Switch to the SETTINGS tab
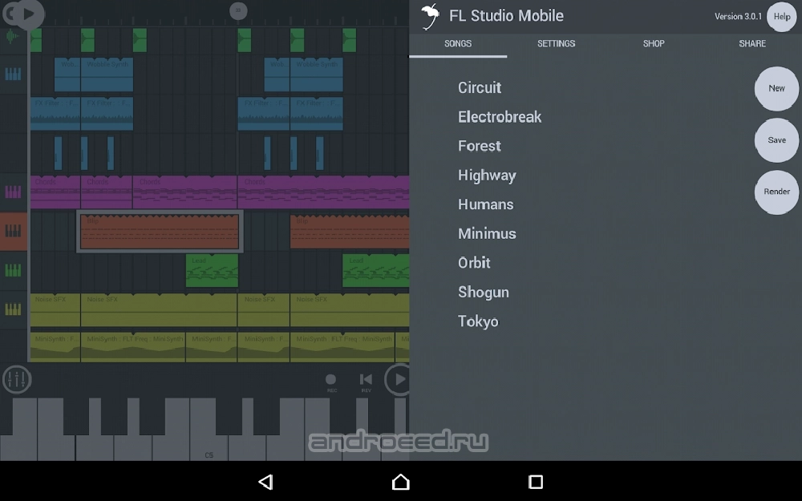Viewport: 802px width, 501px height. tap(556, 43)
